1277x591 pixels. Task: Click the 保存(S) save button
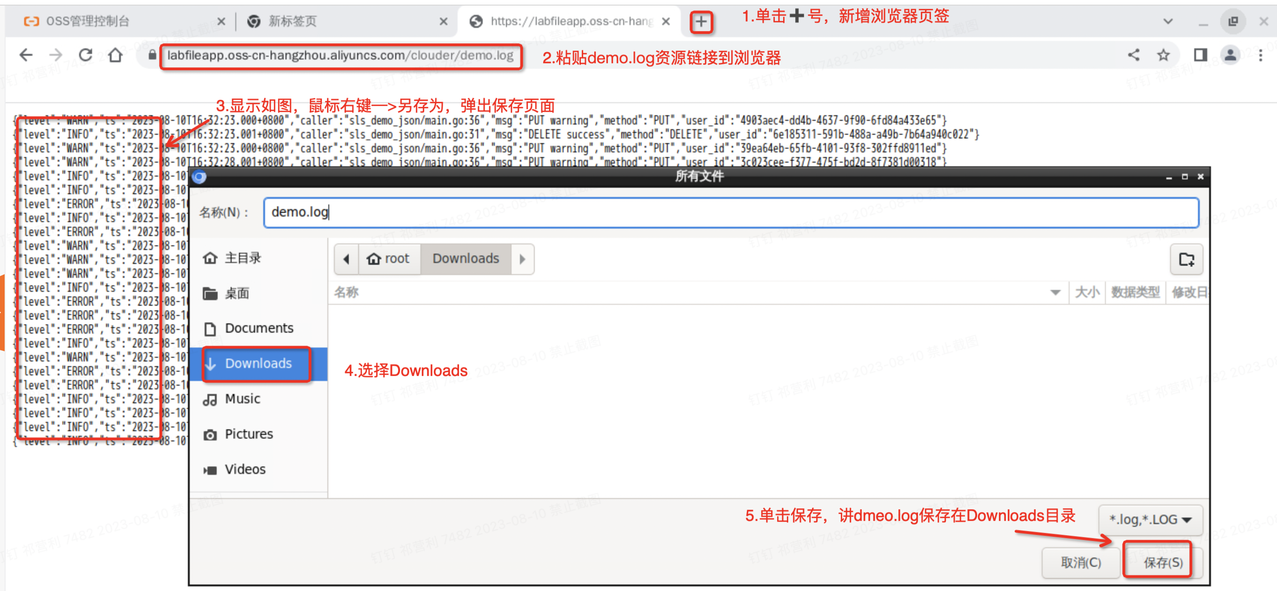[1163, 562]
